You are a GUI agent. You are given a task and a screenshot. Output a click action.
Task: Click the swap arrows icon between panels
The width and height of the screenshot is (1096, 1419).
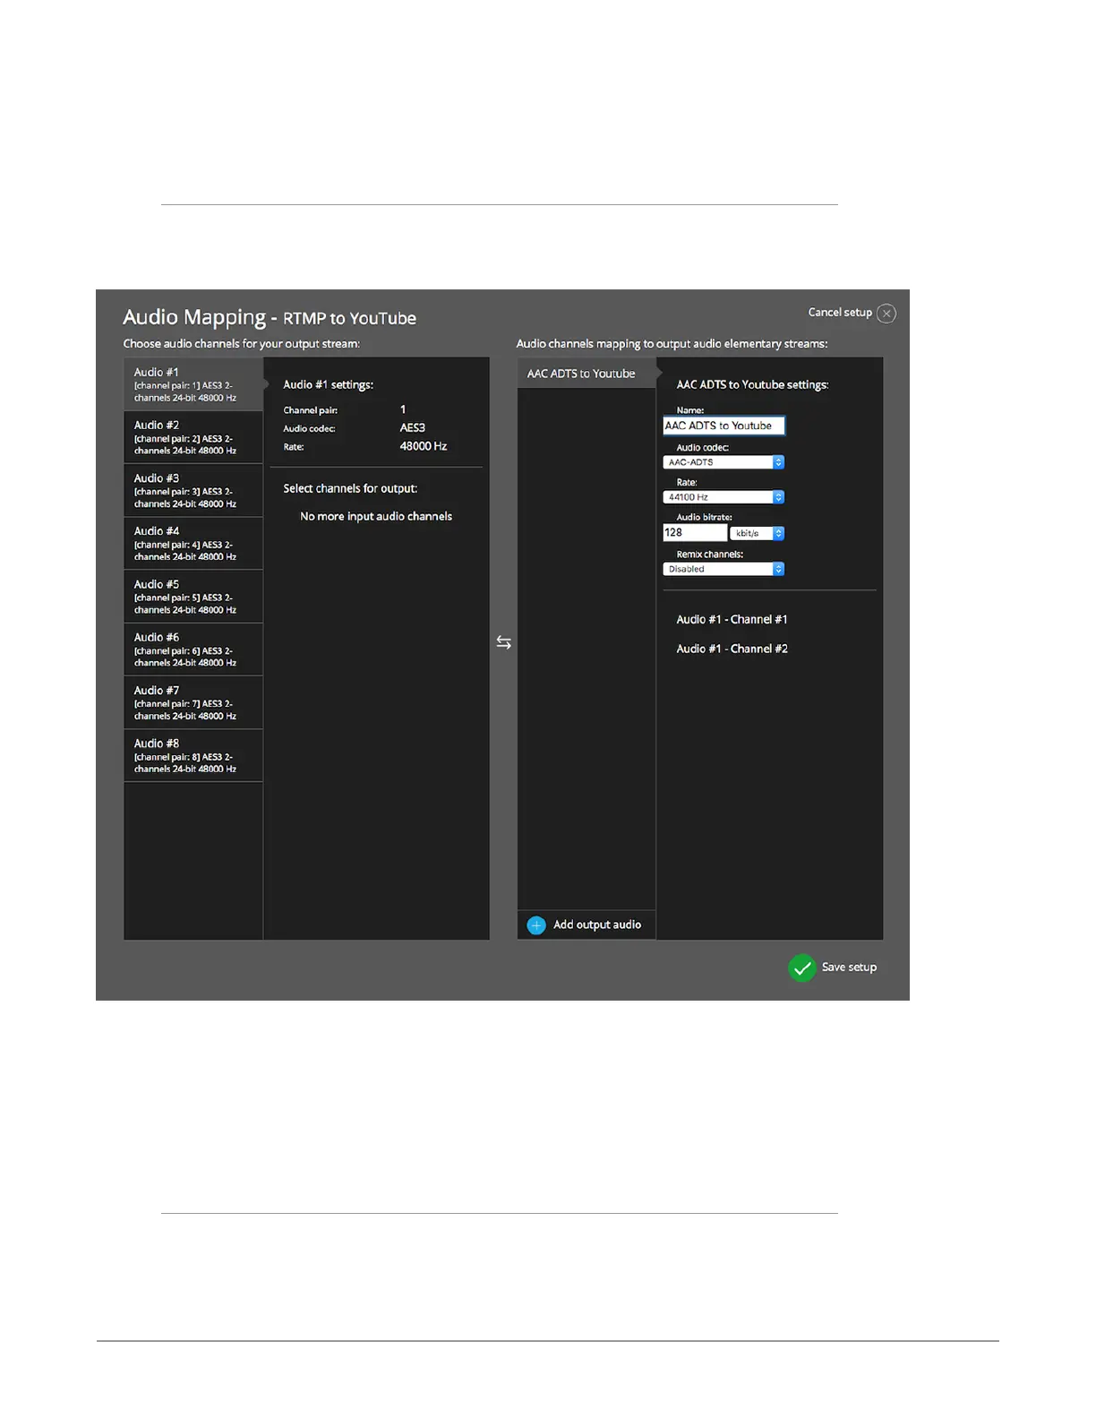(x=504, y=642)
